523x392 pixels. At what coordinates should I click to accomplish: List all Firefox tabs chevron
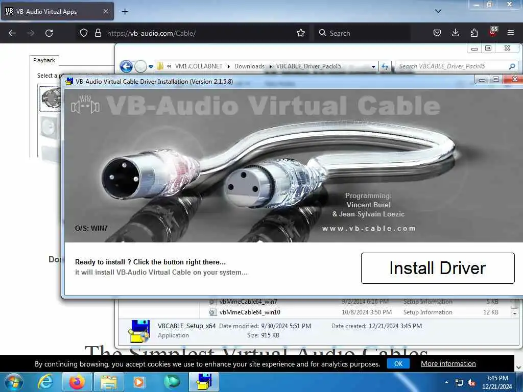(x=438, y=11)
